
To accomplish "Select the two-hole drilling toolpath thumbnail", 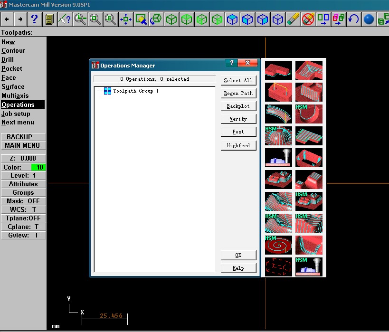I will [278, 92].
